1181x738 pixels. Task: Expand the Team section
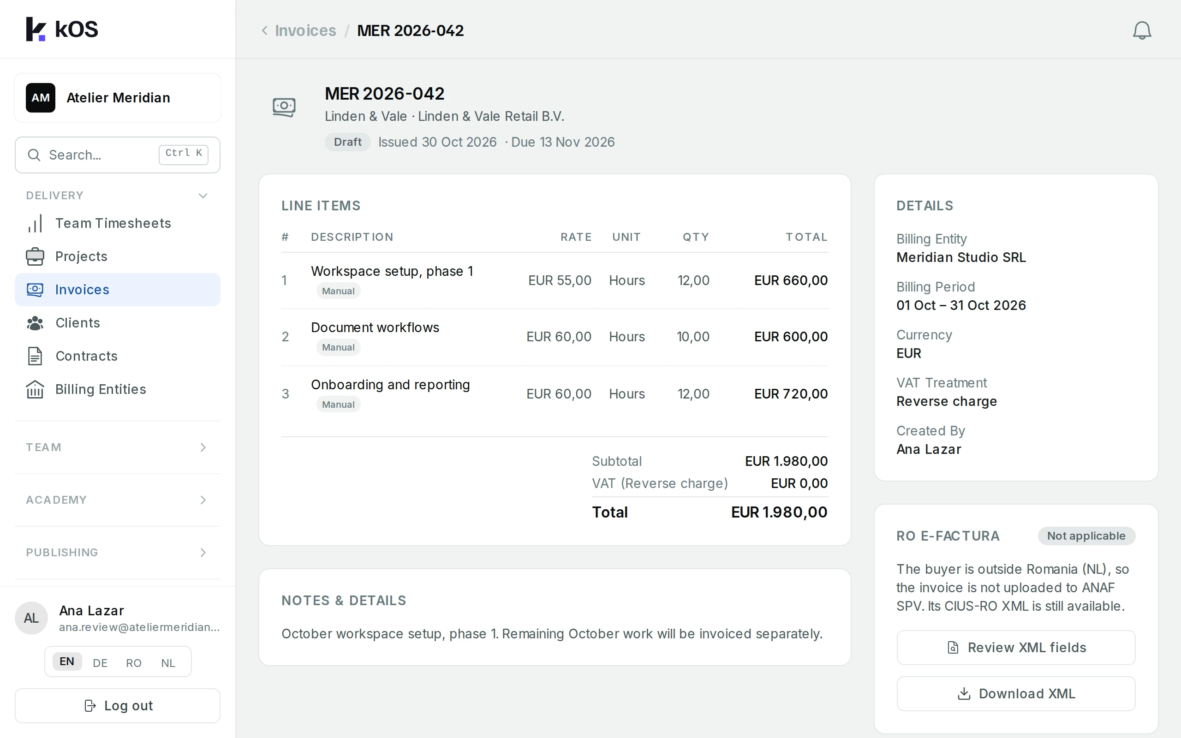[118, 447]
